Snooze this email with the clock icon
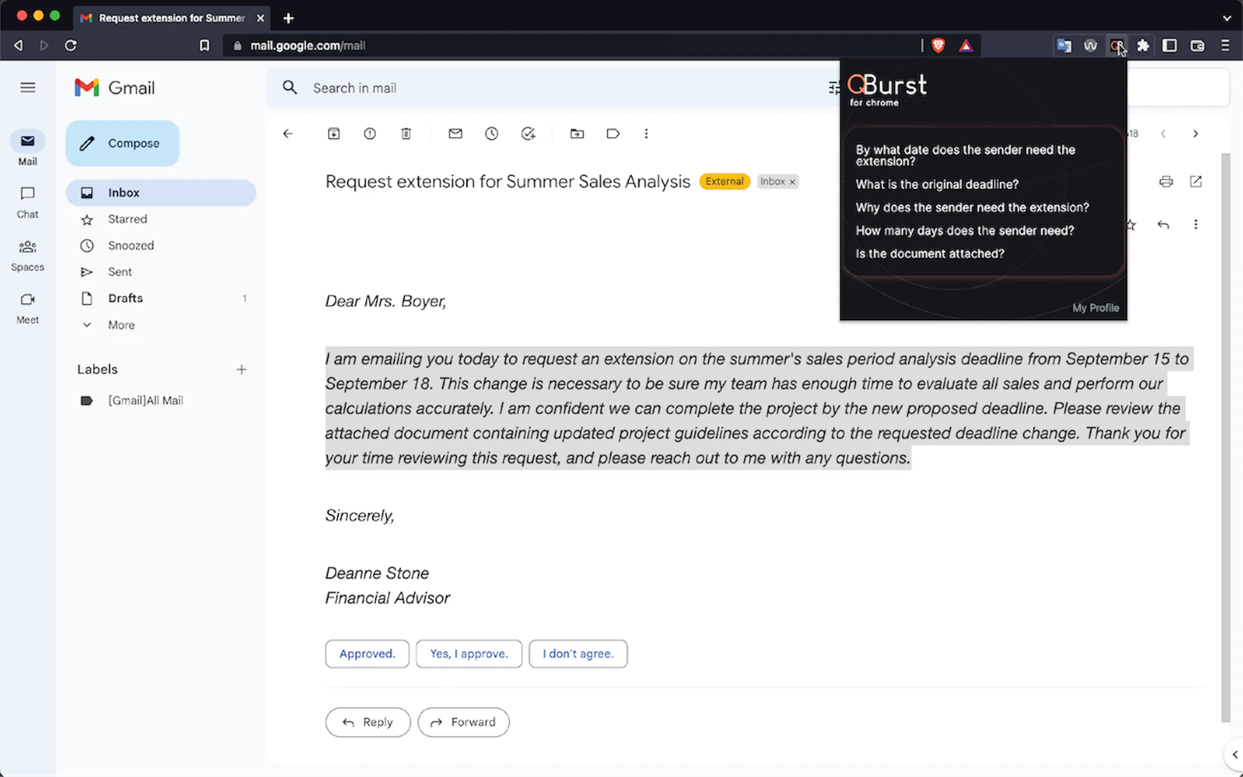 pos(491,134)
